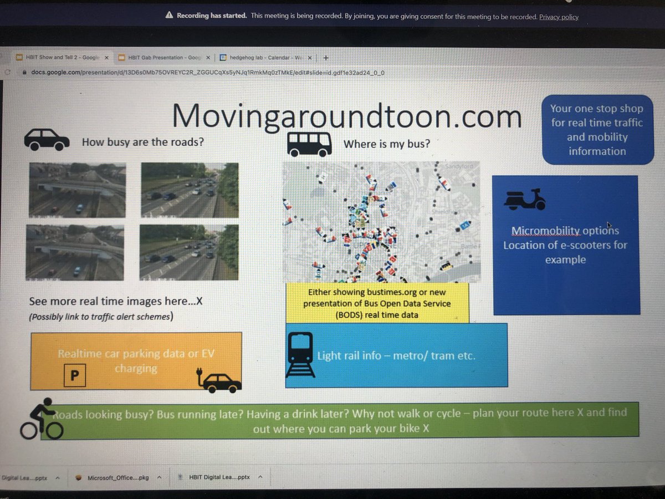Click the car icon beside roads heading
Image resolution: width=665 pixels, height=499 pixels.
[x=47, y=140]
